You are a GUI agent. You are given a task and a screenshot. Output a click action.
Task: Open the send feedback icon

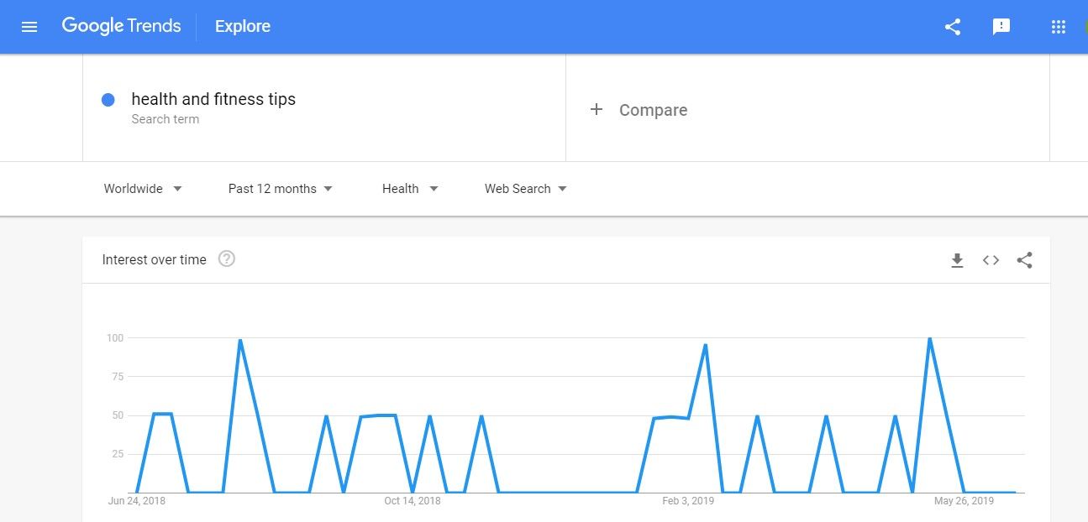pos(1001,27)
